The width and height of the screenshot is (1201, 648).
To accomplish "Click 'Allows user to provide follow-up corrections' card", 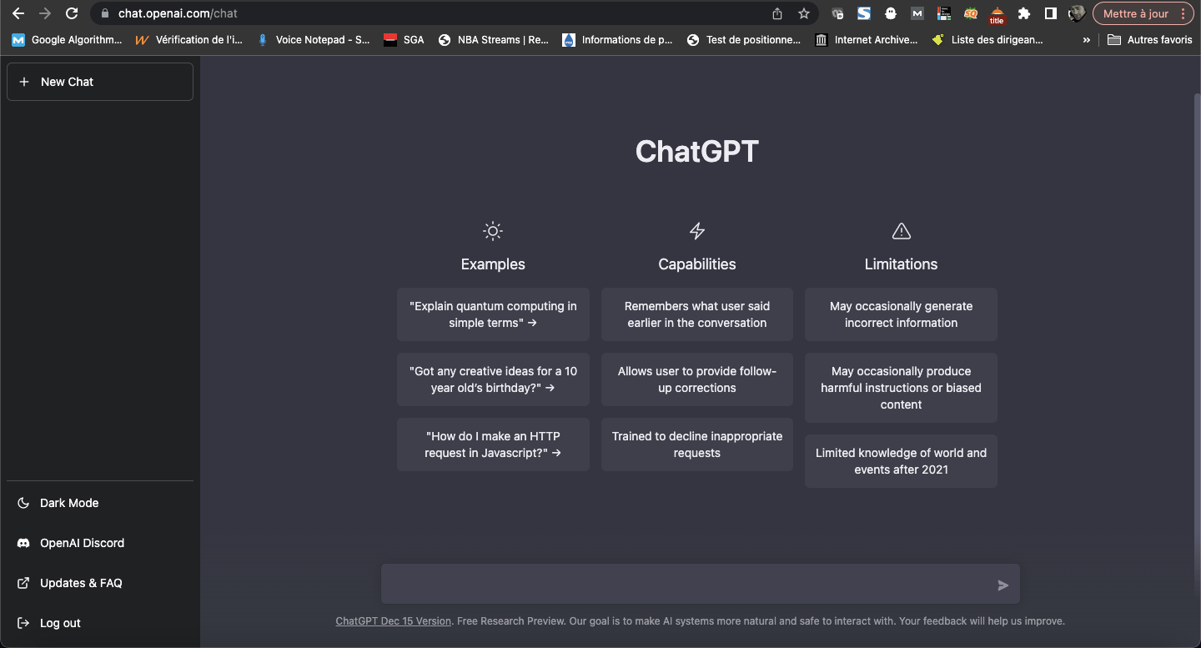I will tap(697, 379).
